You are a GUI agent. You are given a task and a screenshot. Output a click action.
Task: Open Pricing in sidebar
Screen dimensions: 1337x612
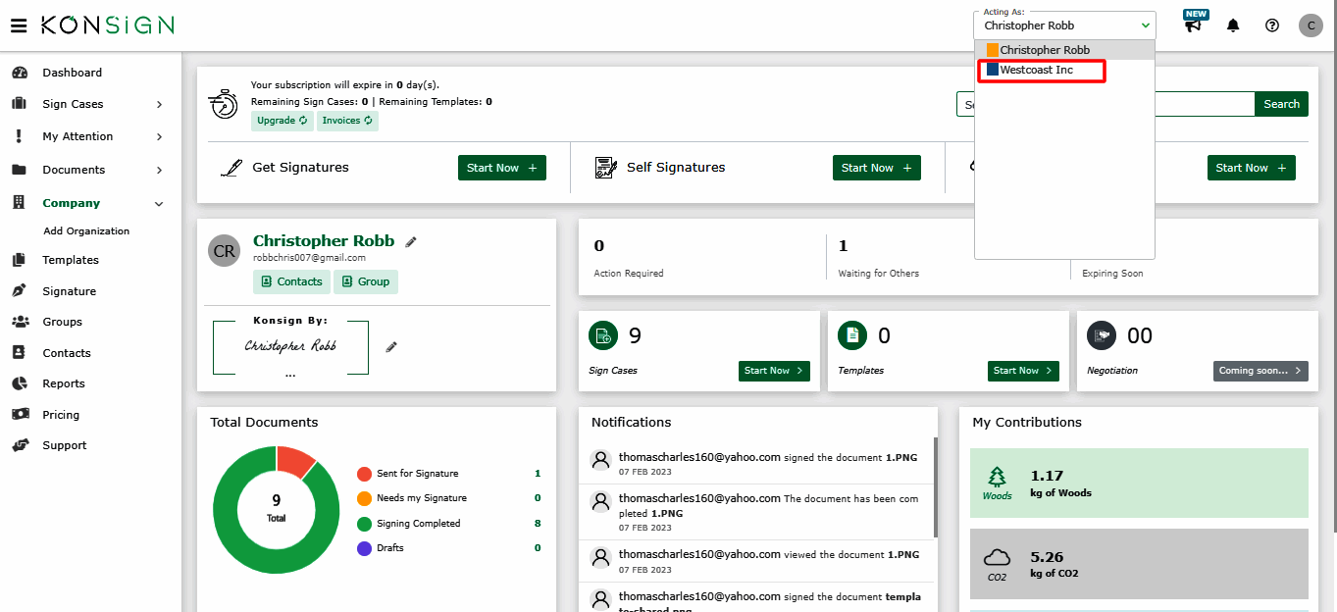point(61,415)
